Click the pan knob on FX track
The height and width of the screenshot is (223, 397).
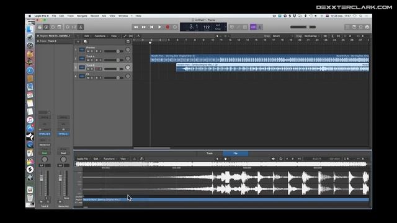[x=128, y=76]
